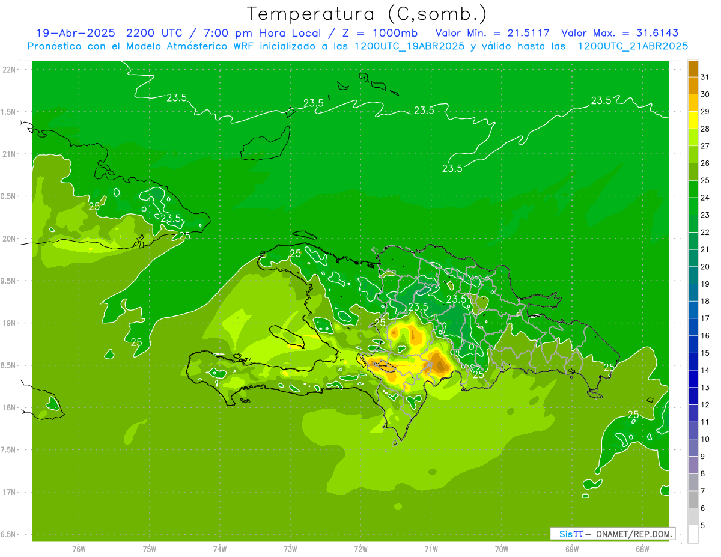The height and width of the screenshot is (557, 721).
Task: Click the '73W' longitude axis label
Action: coord(290,549)
